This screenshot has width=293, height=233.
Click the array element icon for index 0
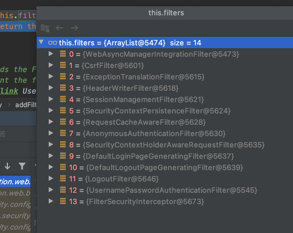[63, 54]
